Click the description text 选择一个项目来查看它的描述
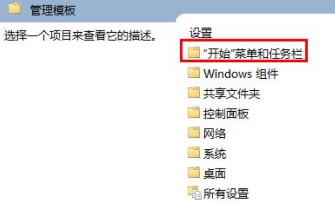 pyautogui.click(x=80, y=36)
